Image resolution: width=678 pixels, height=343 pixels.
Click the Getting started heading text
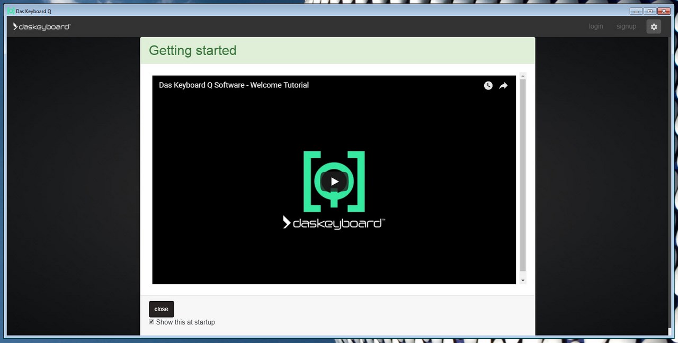coord(193,50)
